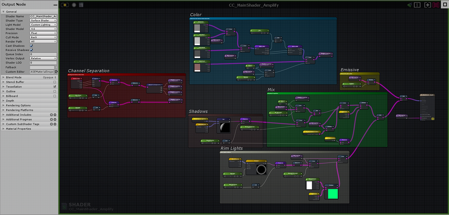Toggle Live Mode with the circle toolbar icon
Image resolution: width=449 pixels, height=215 pixels.
click(x=73, y=5)
